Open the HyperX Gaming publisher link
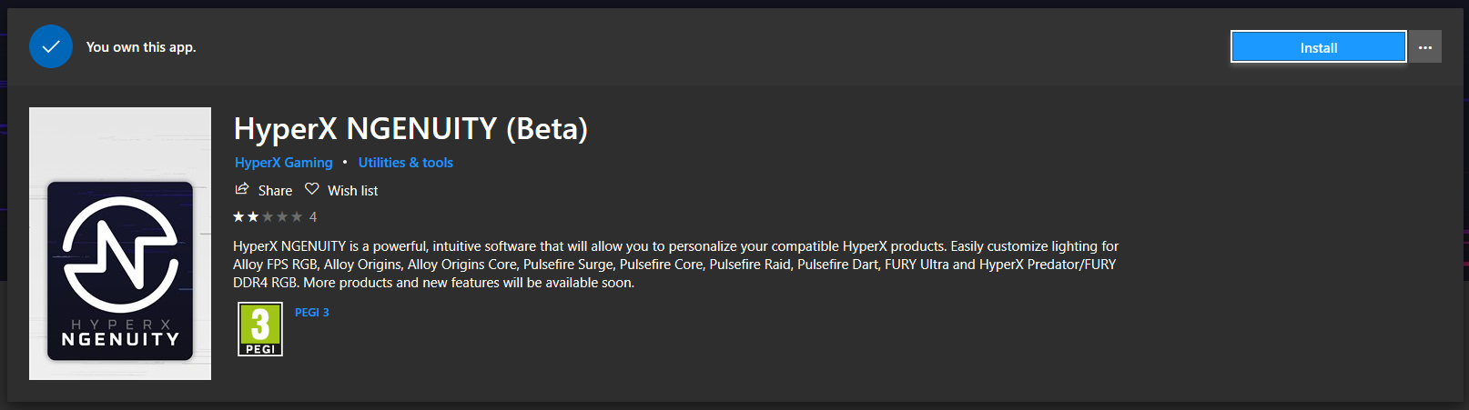This screenshot has width=1469, height=410. point(284,163)
